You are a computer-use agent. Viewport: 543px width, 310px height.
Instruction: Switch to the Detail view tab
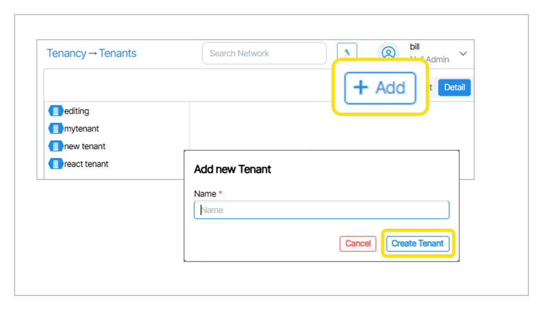pos(455,87)
